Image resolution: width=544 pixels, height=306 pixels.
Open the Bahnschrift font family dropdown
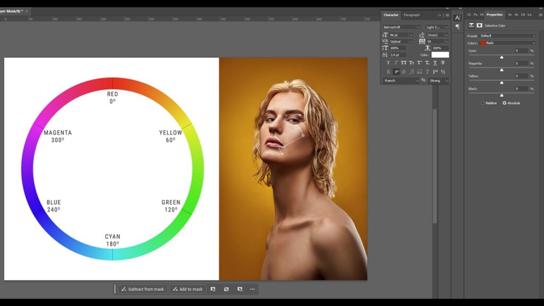[402, 27]
